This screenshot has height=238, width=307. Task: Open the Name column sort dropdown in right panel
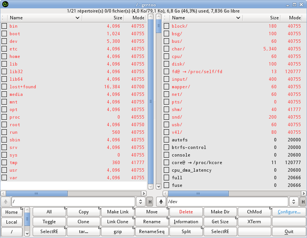[239, 17]
